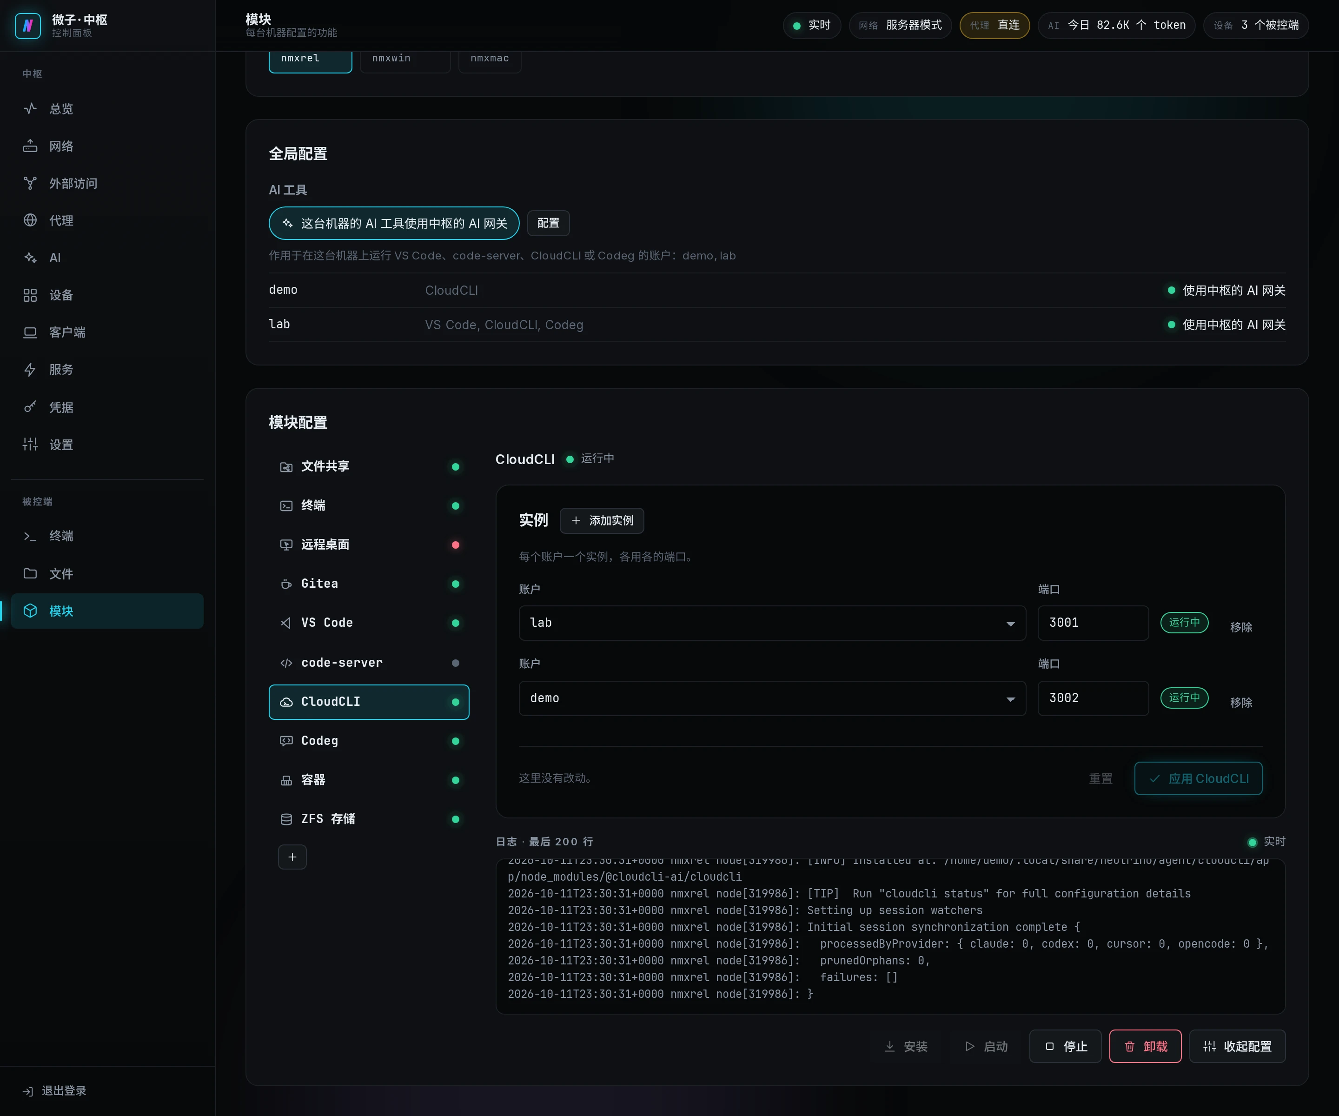Click the plus icon below ZFS 存储
The image size is (1339, 1116).
[292, 857]
